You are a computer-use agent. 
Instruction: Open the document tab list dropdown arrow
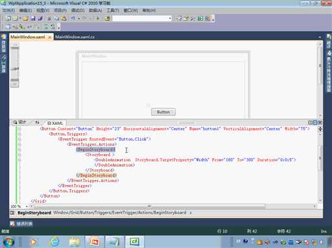point(320,37)
